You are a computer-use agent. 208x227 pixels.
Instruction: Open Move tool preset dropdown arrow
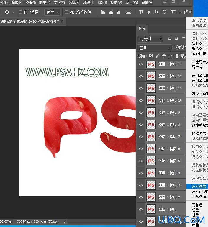pyautogui.click(x=13, y=12)
